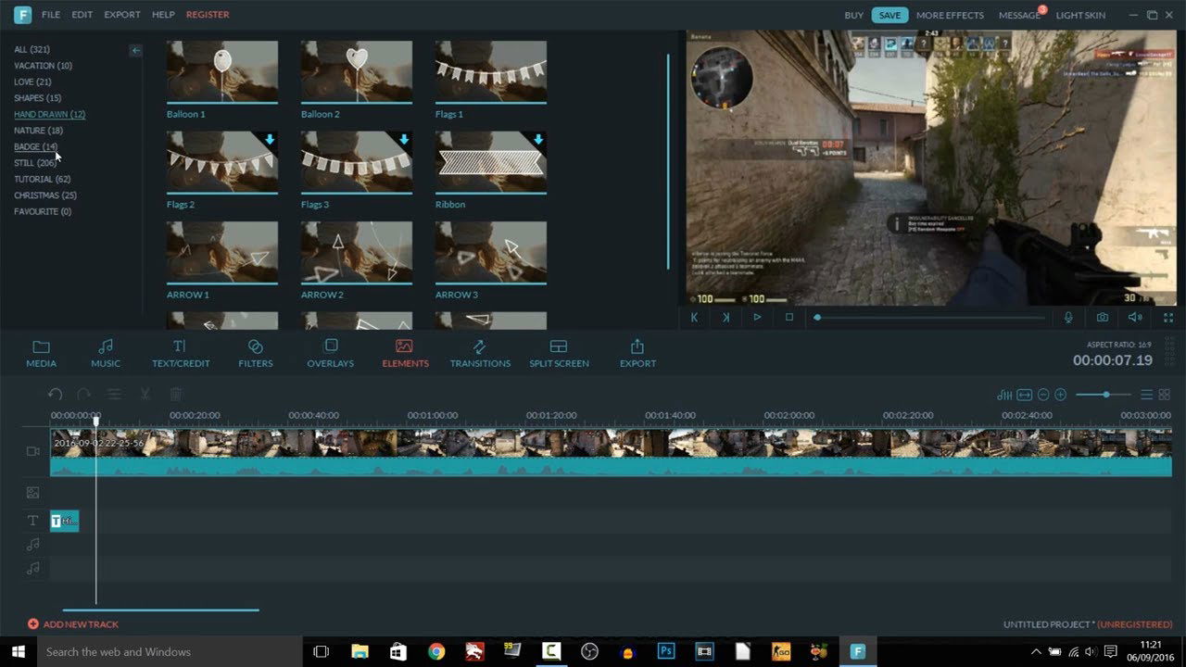Zoom out the timeline with minus icon
Image resolution: width=1186 pixels, height=667 pixels.
tap(1043, 395)
